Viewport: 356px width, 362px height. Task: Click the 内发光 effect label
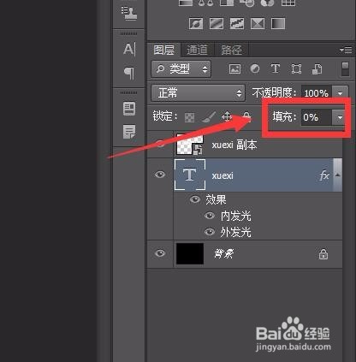tap(235, 216)
